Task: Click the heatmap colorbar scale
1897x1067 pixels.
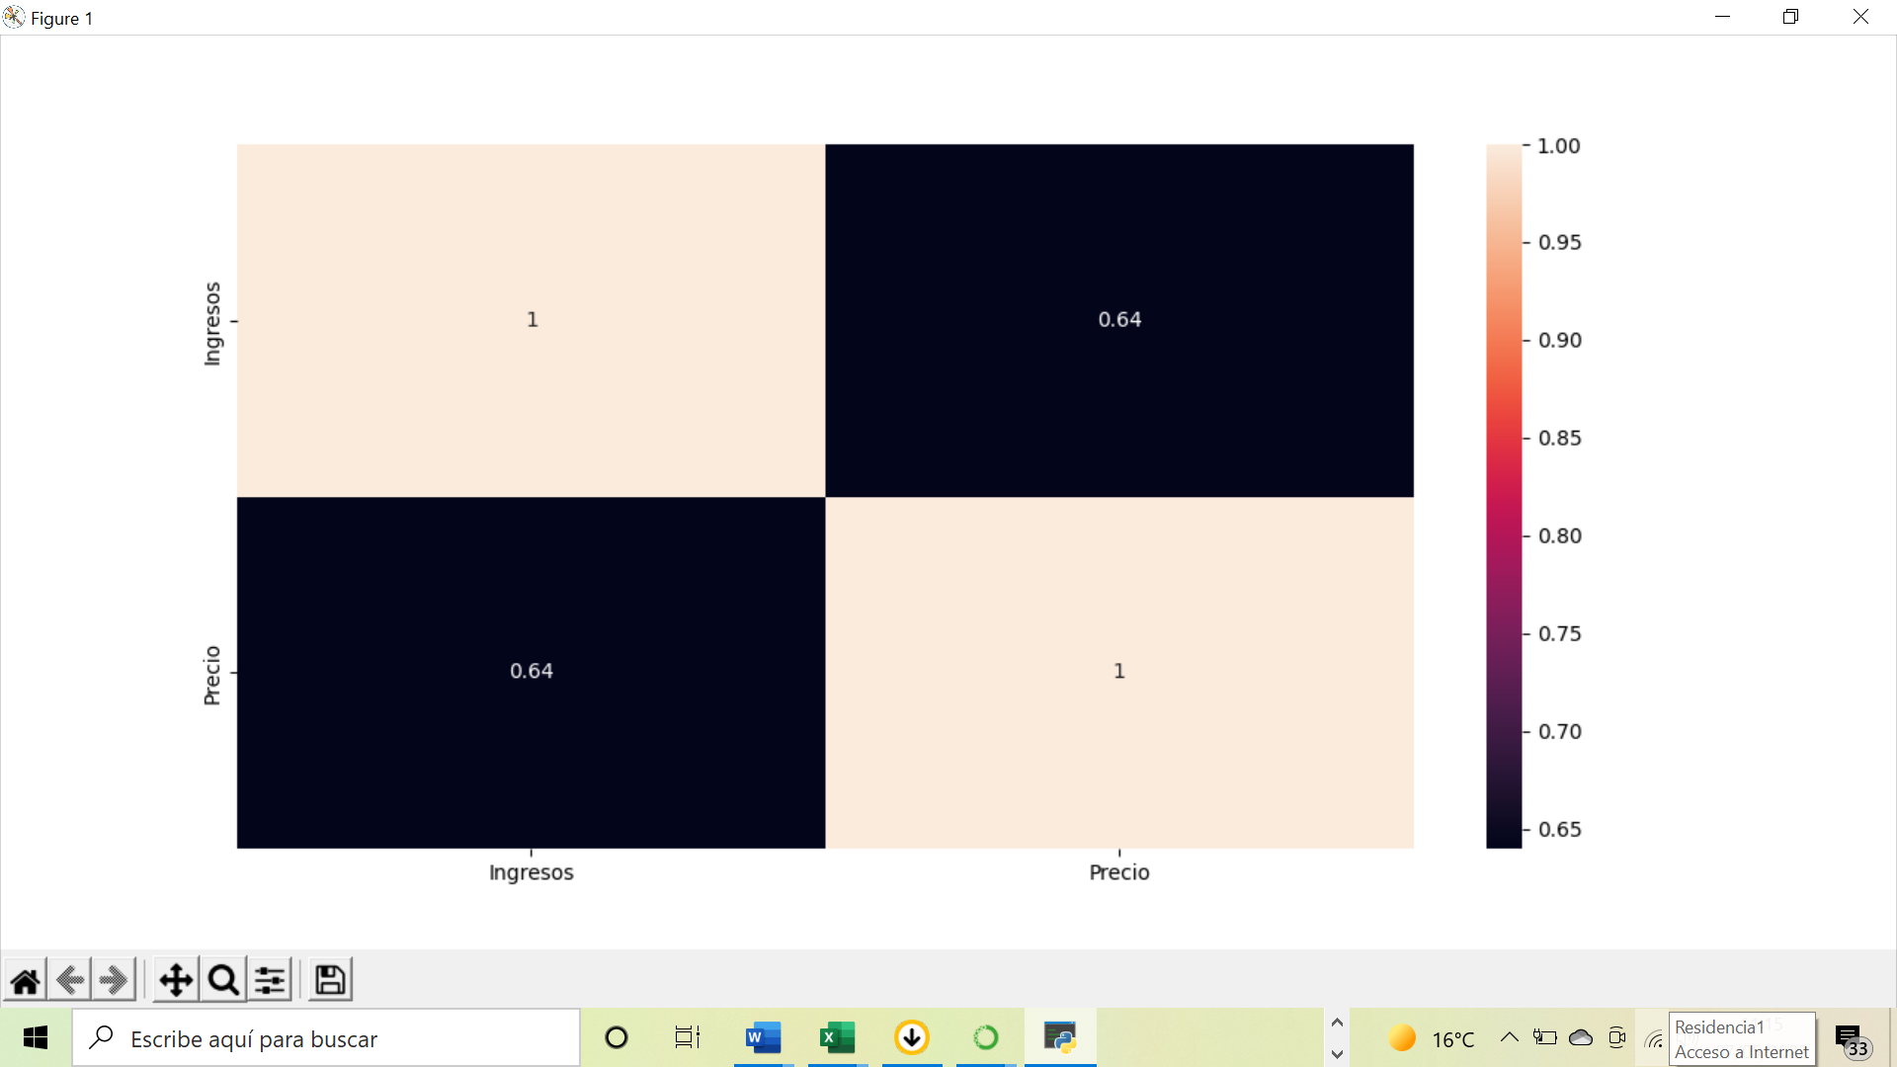Action: 1504,496
